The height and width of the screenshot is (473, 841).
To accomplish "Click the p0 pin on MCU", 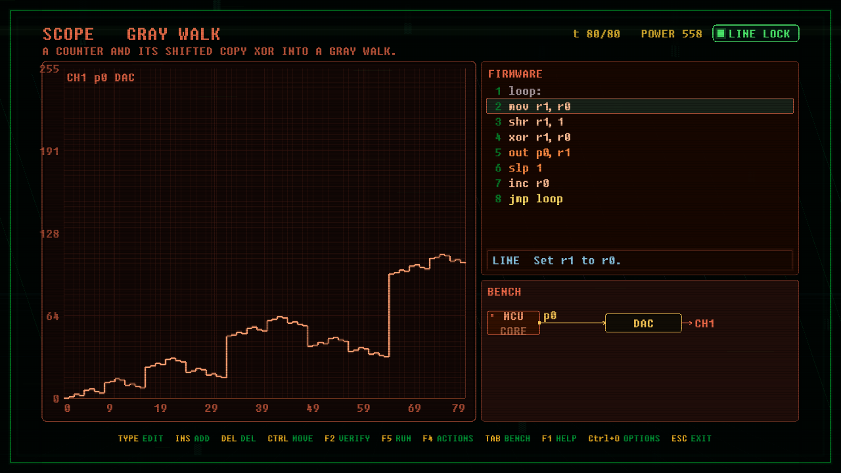I will click(550, 316).
